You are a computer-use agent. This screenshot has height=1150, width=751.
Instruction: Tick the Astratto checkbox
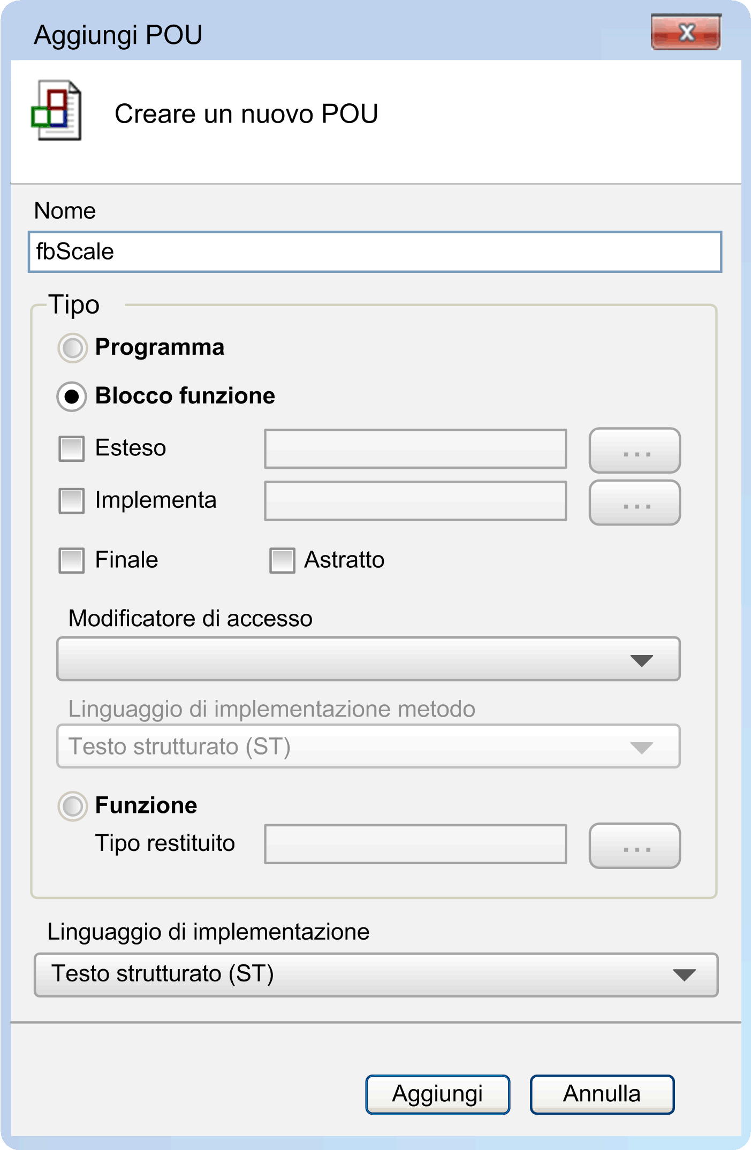[x=282, y=560]
